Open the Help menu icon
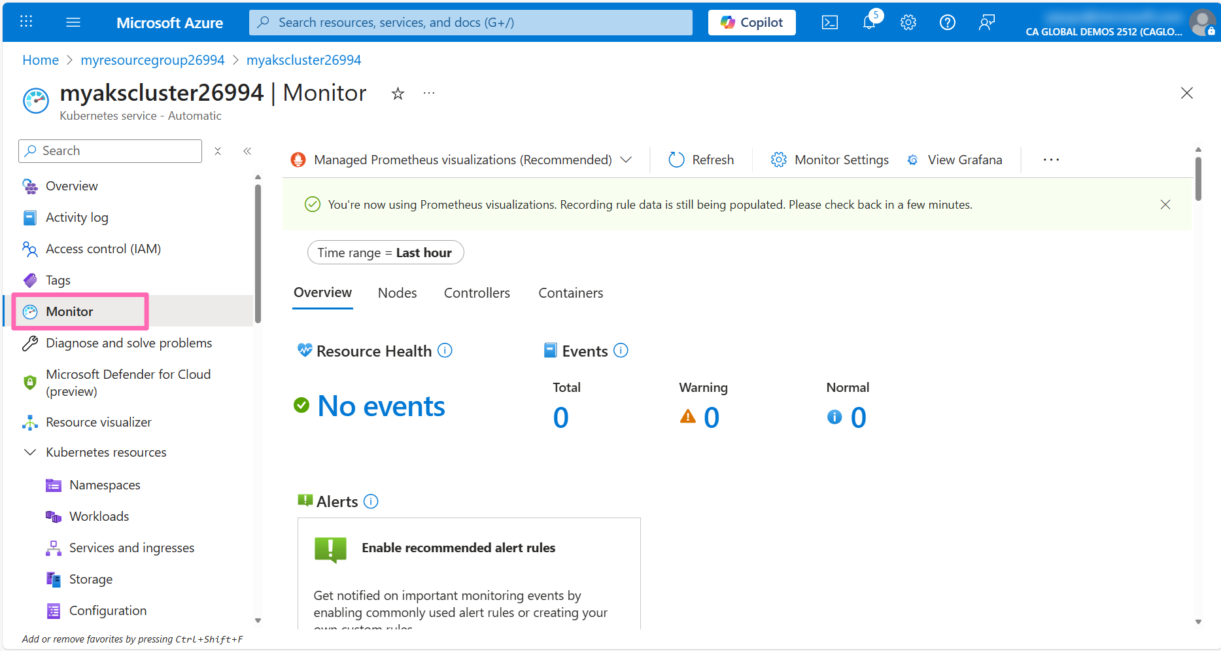 pos(947,22)
